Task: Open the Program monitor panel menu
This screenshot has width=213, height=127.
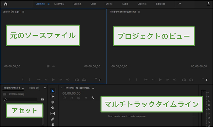Action: coord(139,12)
